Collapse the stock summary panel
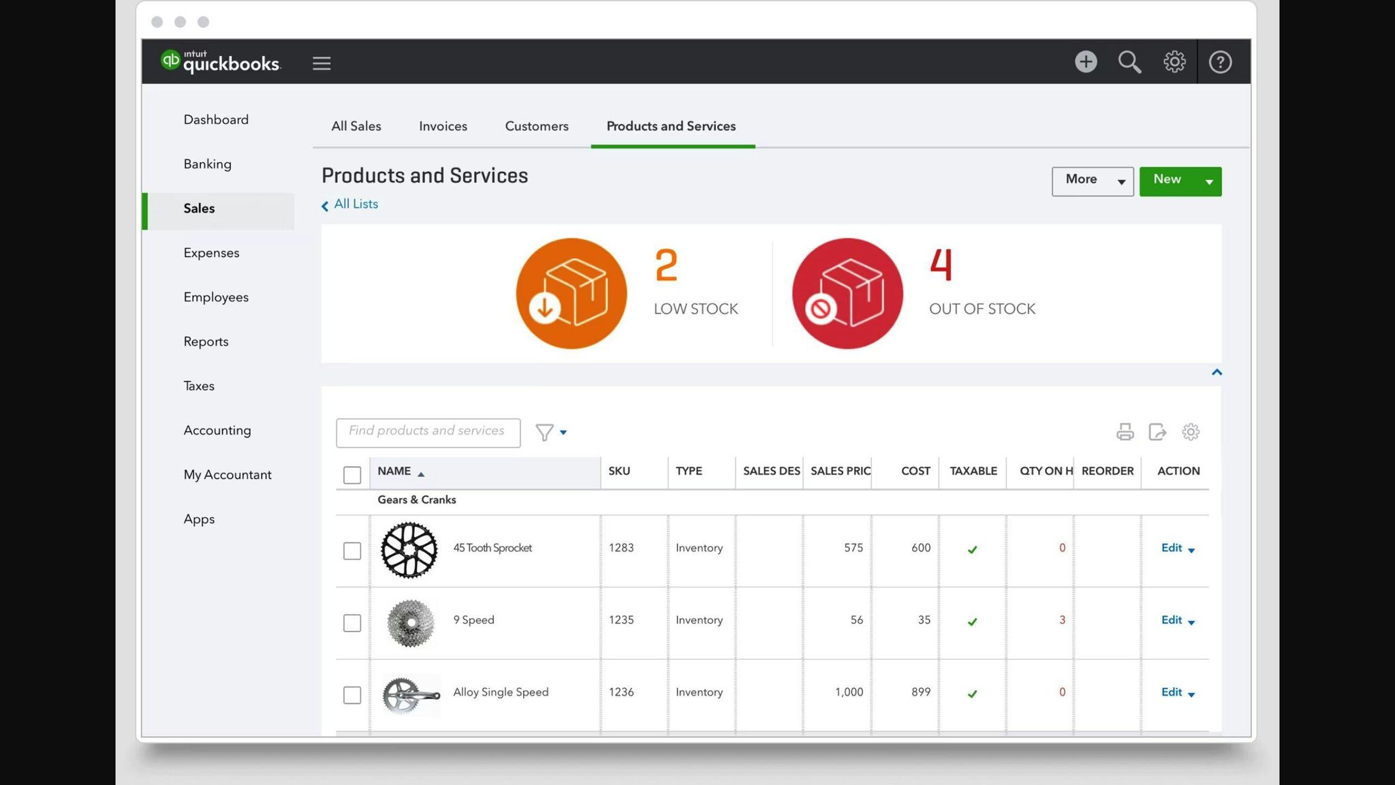Screen dimensions: 1395x785 point(1217,373)
